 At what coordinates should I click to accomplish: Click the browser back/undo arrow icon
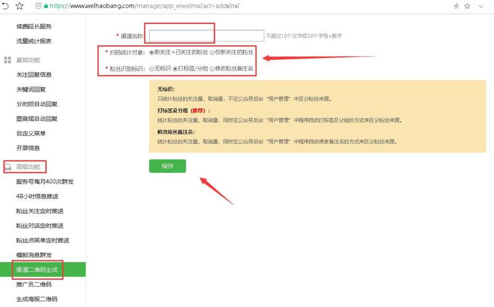pyautogui.click(x=5, y=6)
